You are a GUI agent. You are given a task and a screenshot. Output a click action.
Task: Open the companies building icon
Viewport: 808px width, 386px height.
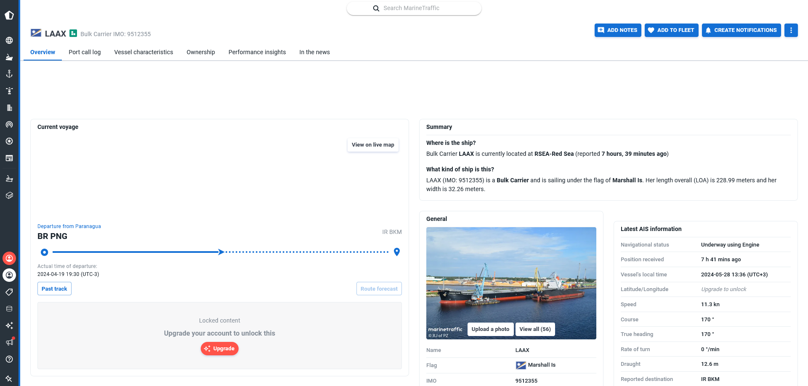[x=9, y=108]
